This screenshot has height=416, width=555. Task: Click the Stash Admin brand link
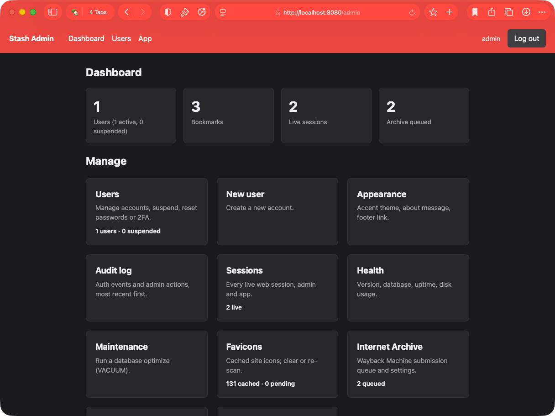pyautogui.click(x=31, y=39)
